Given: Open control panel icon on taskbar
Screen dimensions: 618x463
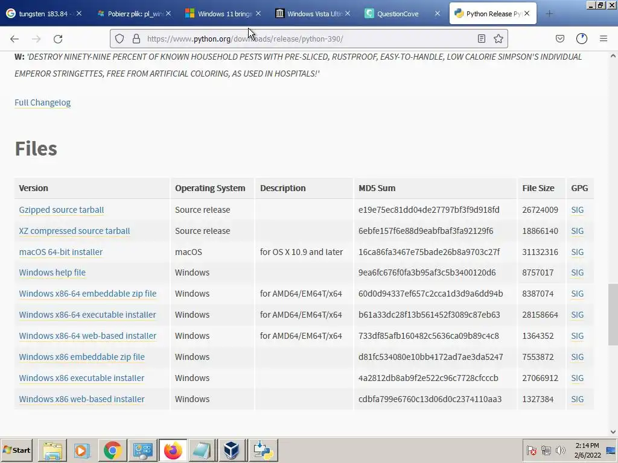Looking at the screenshot, I should click(142, 450).
